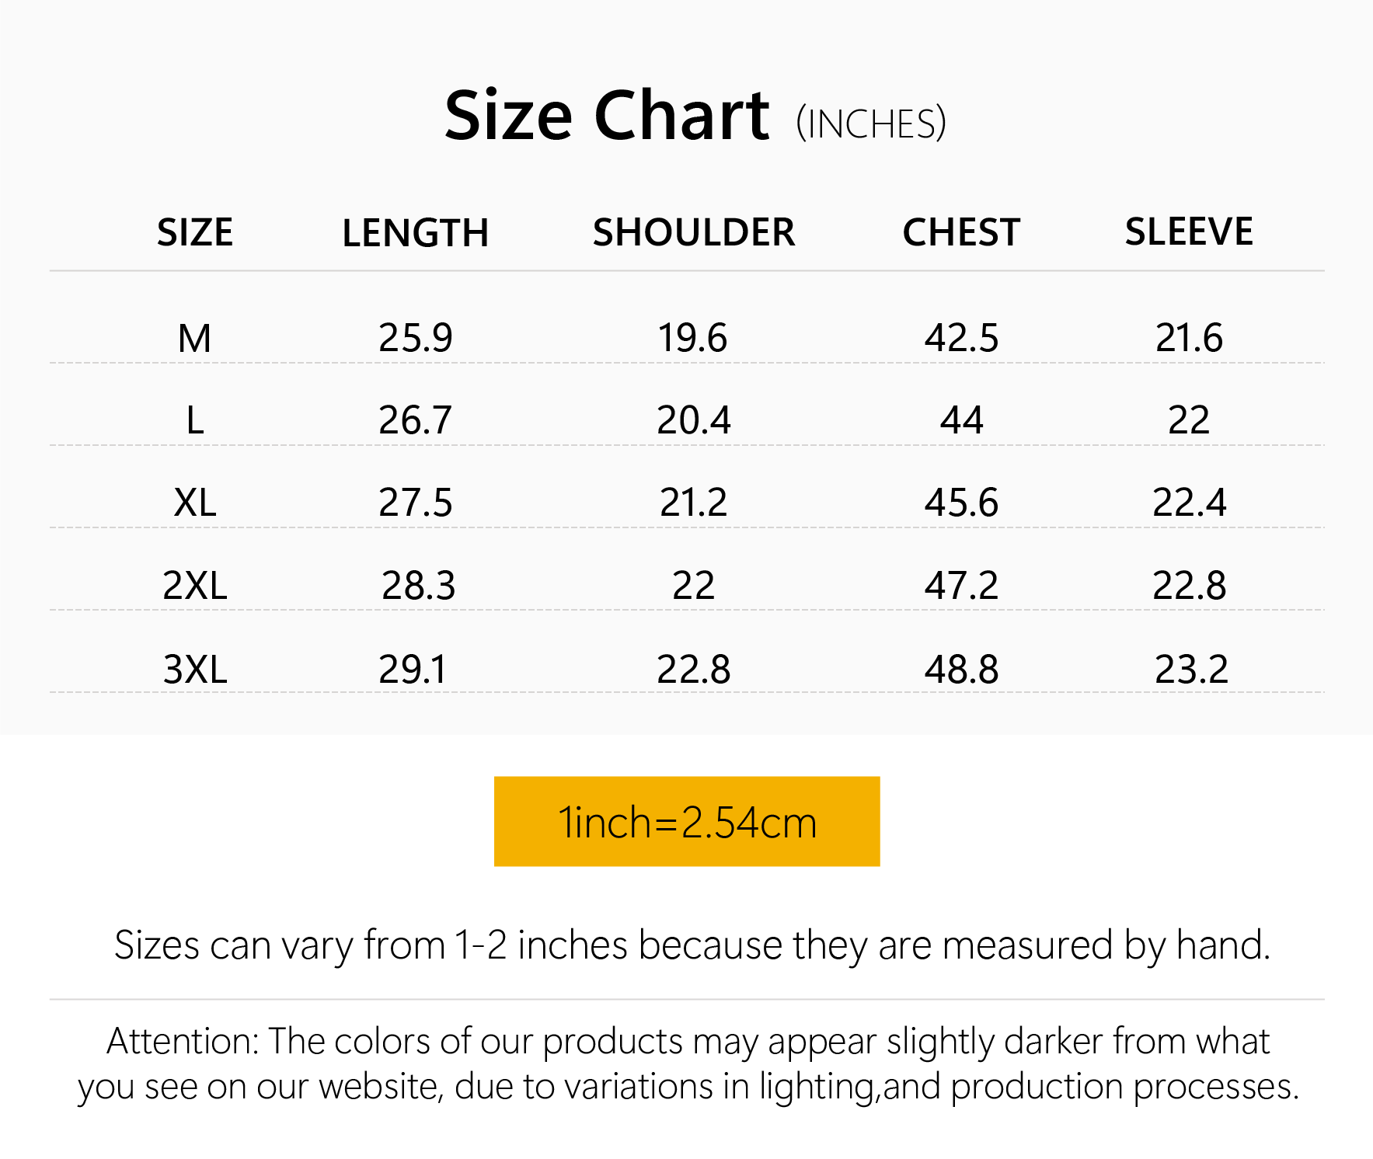
Task: Click the L chest value 44
Action: 961,420
